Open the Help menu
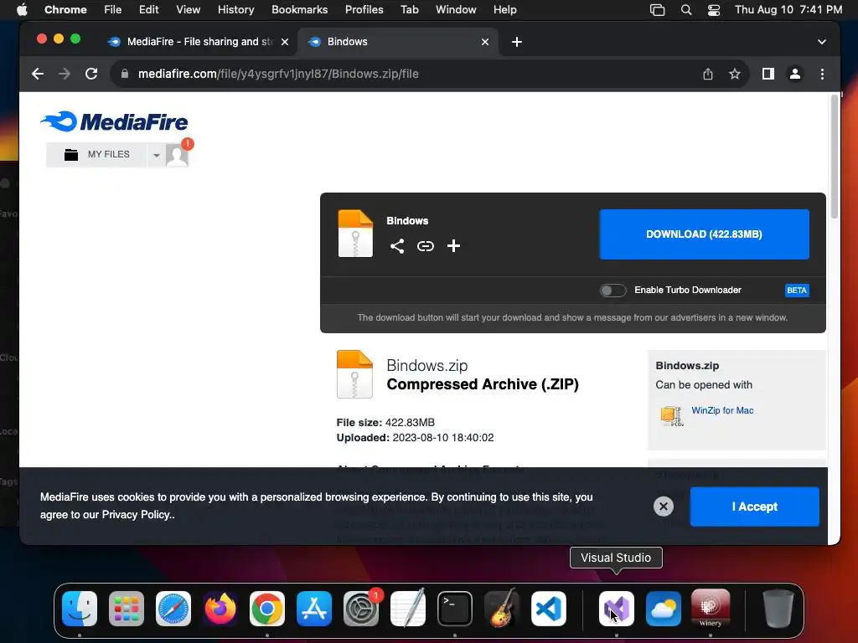858x643 pixels. (504, 10)
